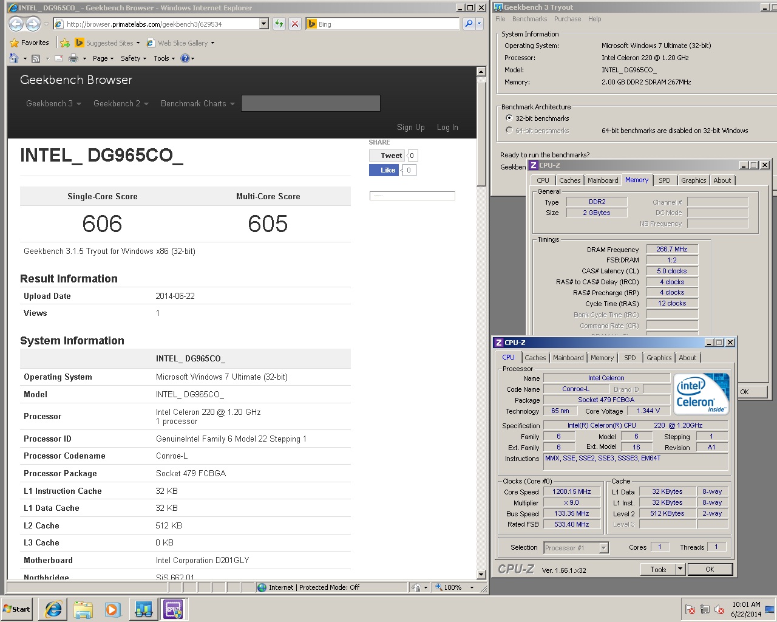Click Add to Favorites Bar icon
The height and width of the screenshot is (622, 777).
point(65,43)
